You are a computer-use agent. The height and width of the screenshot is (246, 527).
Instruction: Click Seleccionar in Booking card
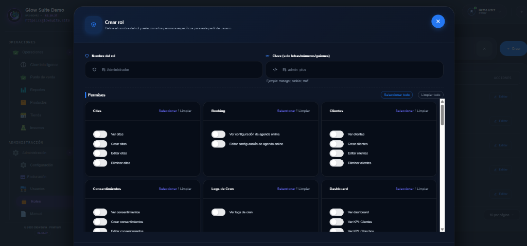click(x=286, y=111)
